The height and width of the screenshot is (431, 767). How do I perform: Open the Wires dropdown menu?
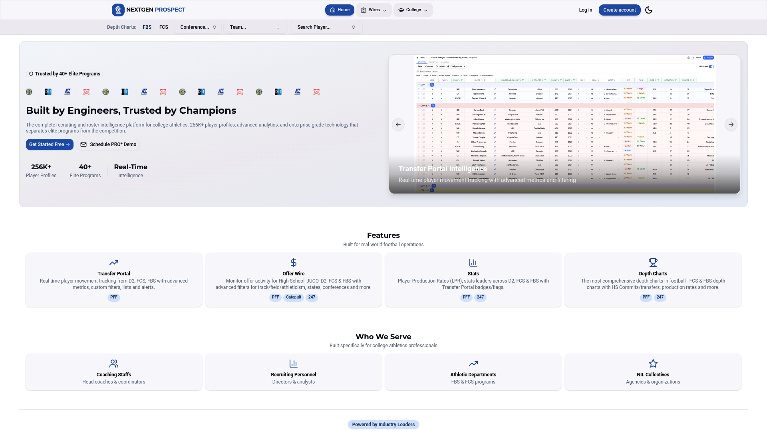point(374,10)
